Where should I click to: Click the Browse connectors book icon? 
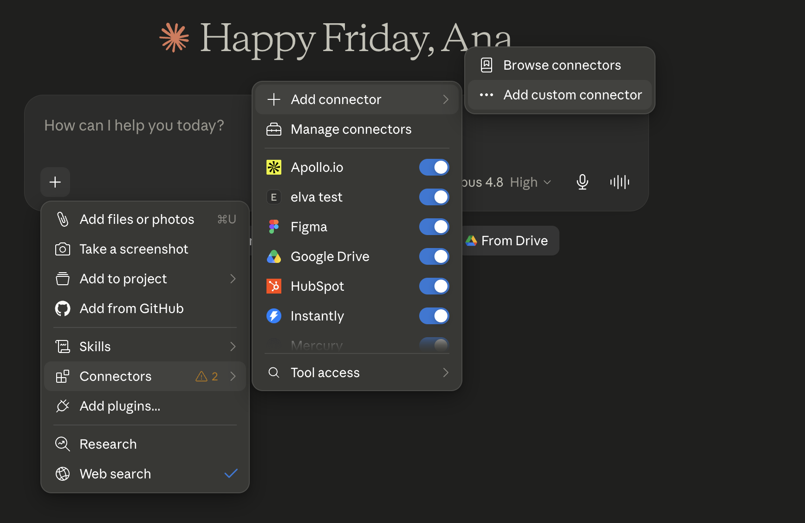(487, 65)
